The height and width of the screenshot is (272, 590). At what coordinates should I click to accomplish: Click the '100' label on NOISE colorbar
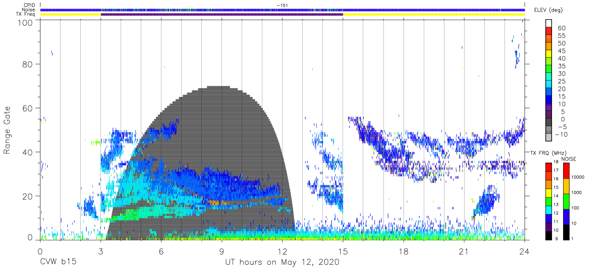tap(575, 208)
